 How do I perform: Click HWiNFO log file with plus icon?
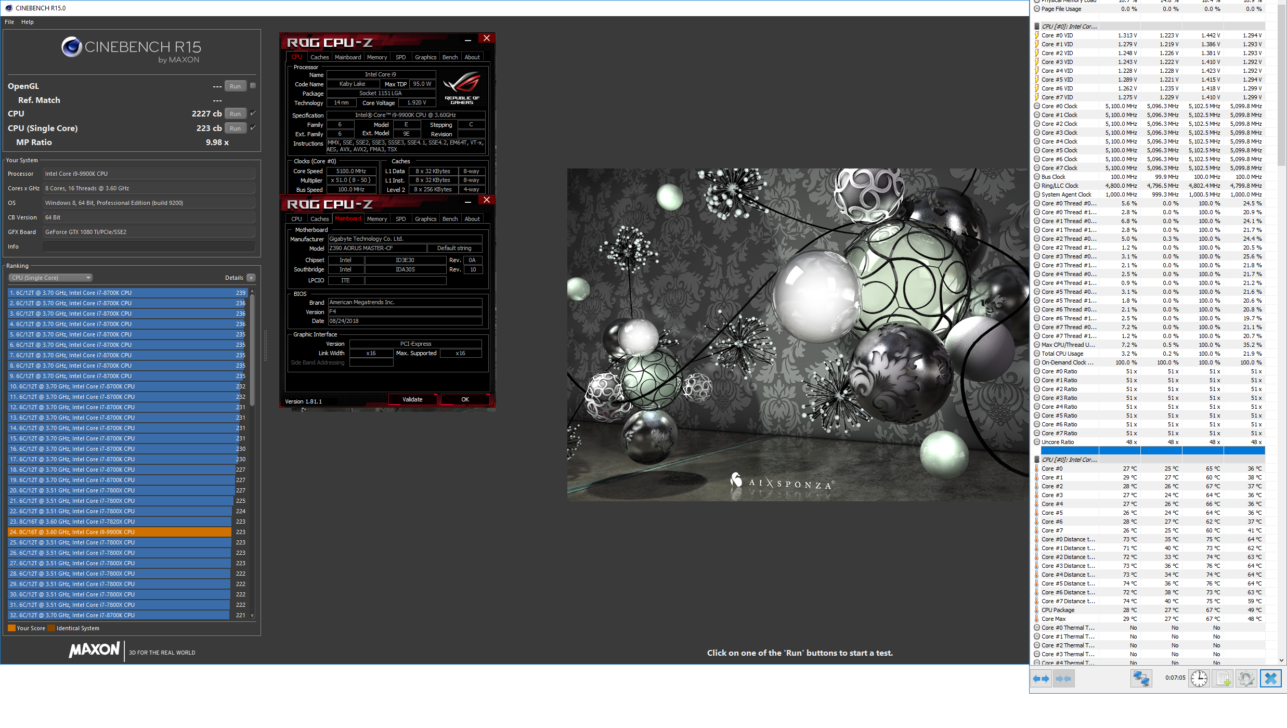[x=1223, y=679]
